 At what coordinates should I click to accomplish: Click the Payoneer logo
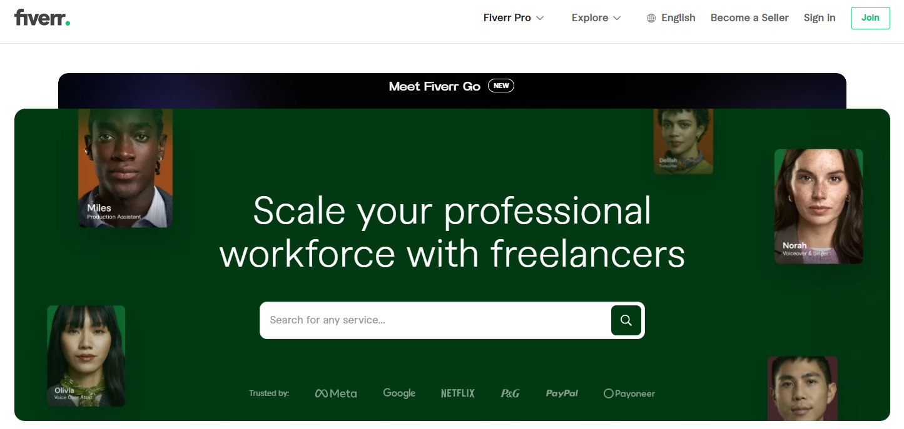click(629, 393)
